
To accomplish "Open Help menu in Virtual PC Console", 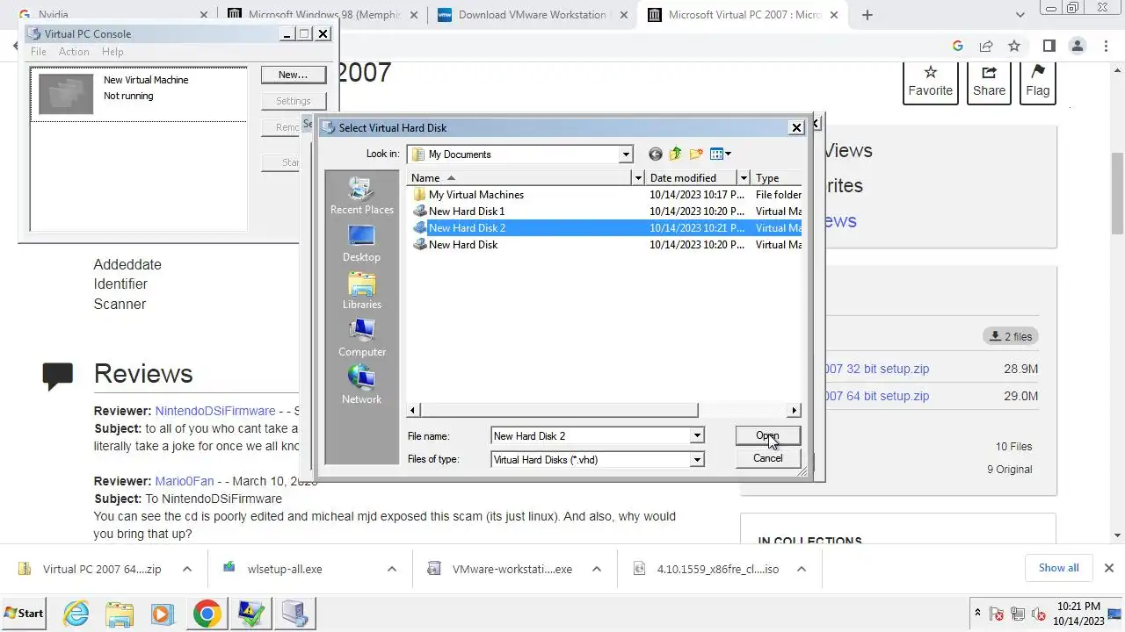I will [112, 52].
